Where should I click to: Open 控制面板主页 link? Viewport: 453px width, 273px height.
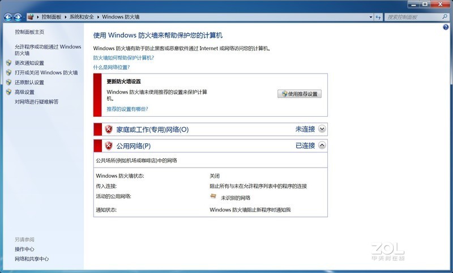(29, 32)
